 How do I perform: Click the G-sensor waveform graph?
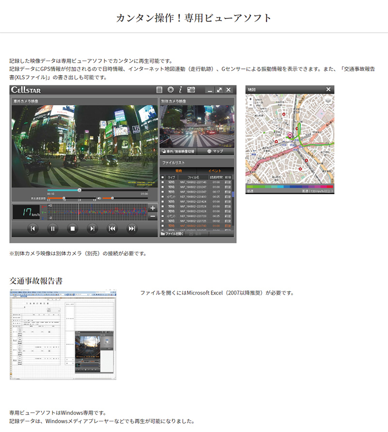tap(97, 212)
